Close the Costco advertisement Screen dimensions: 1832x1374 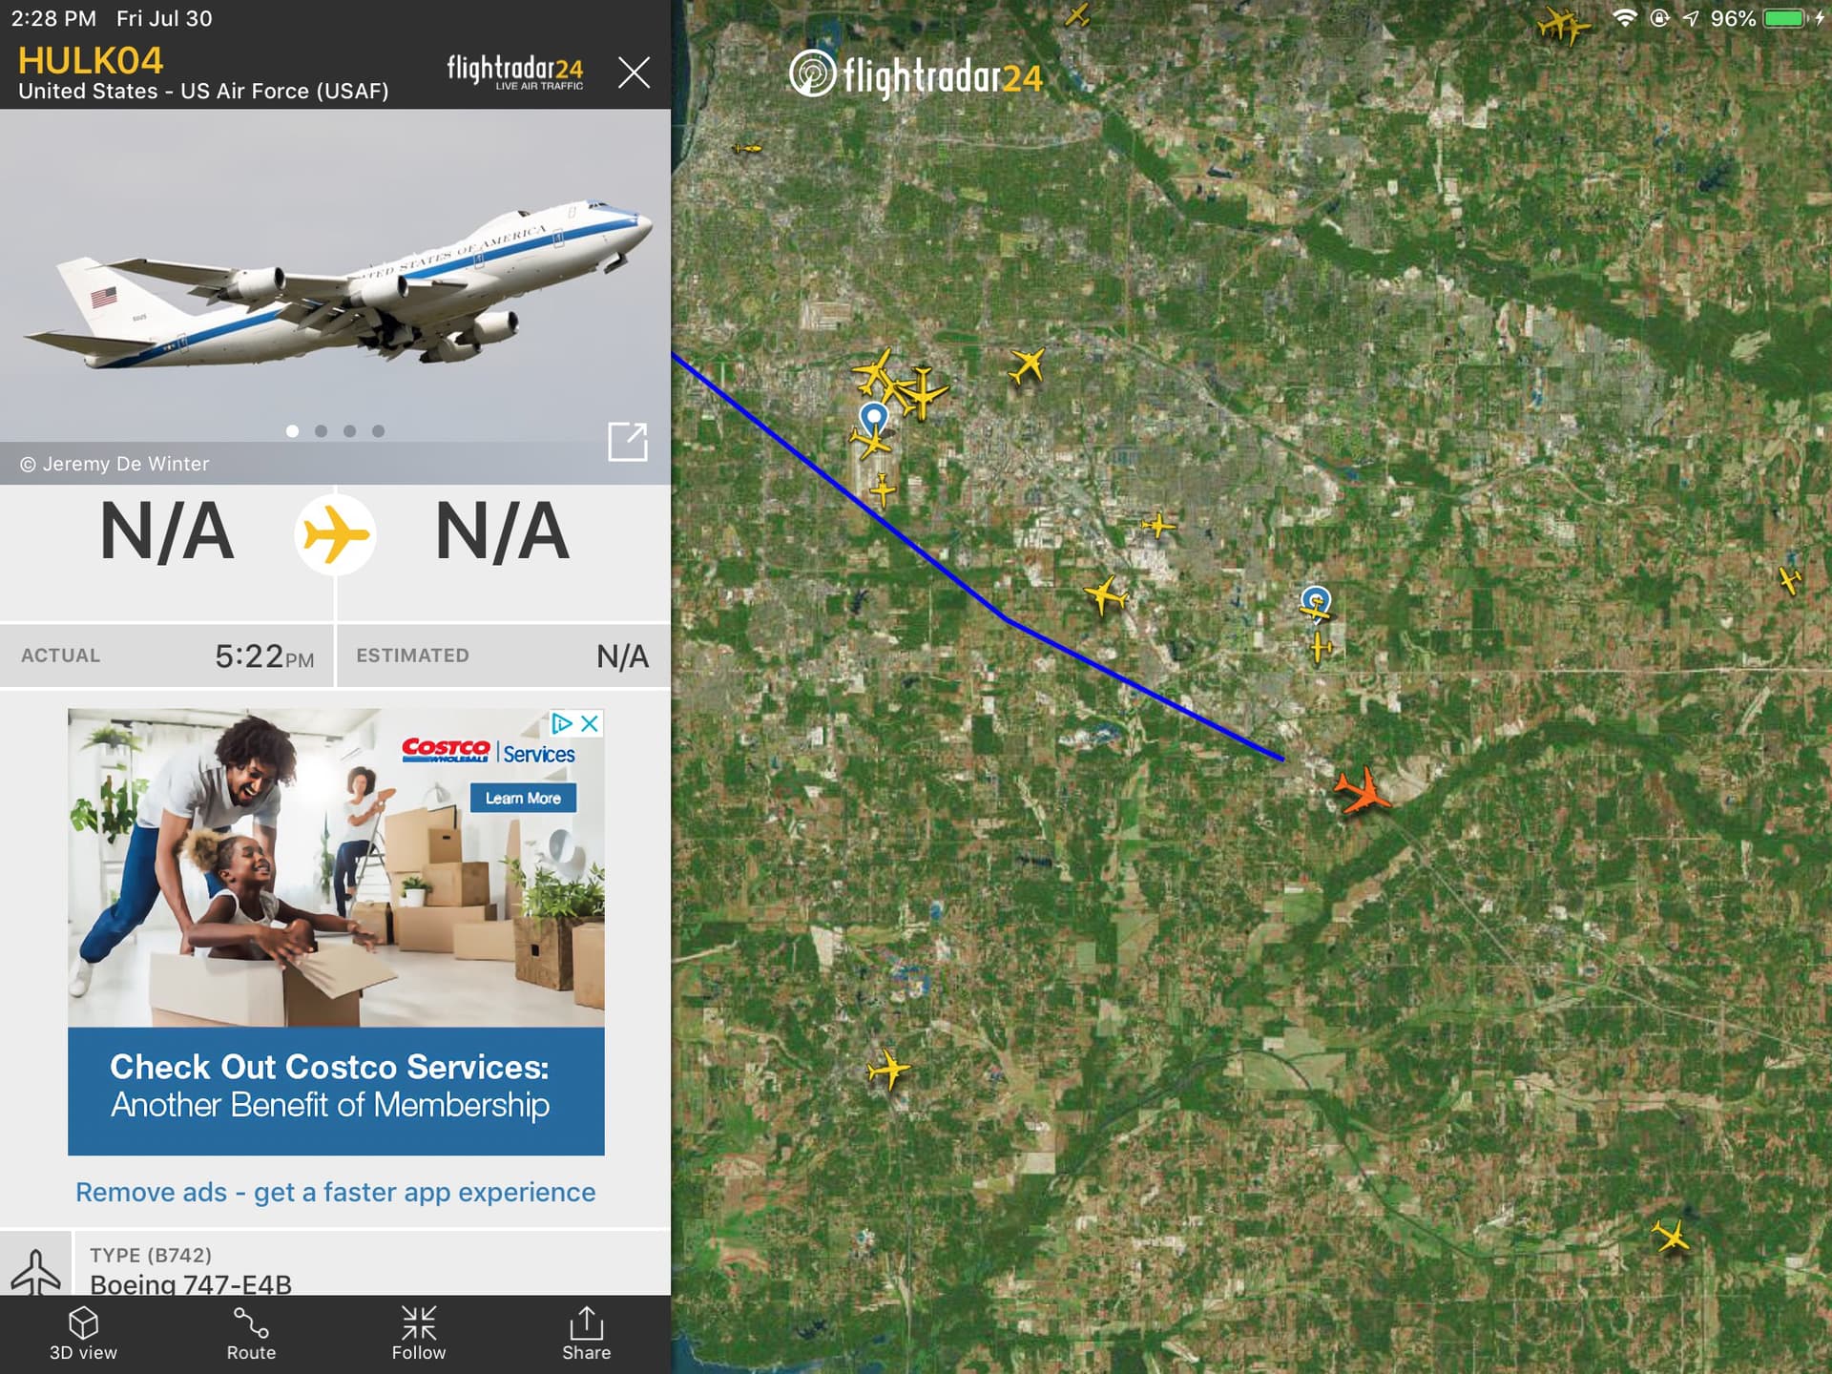click(x=591, y=723)
